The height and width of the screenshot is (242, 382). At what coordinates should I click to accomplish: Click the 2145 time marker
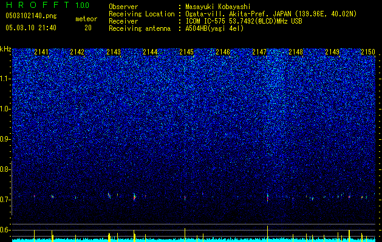[186, 51]
